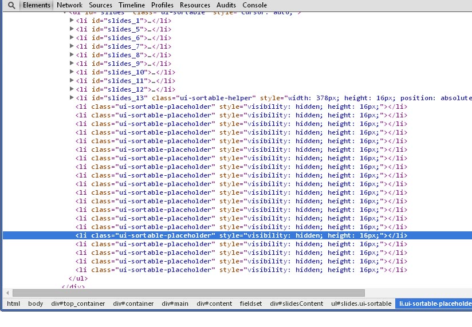Image resolution: width=472 pixels, height=327 pixels.
Task: Click the horizontal scrollbar thumb
Action: pos(189,293)
